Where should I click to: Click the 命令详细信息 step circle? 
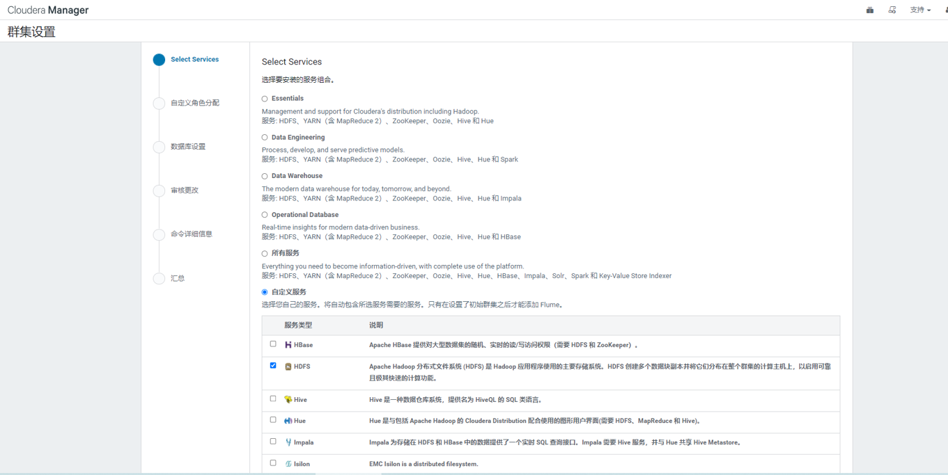(x=159, y=234)
